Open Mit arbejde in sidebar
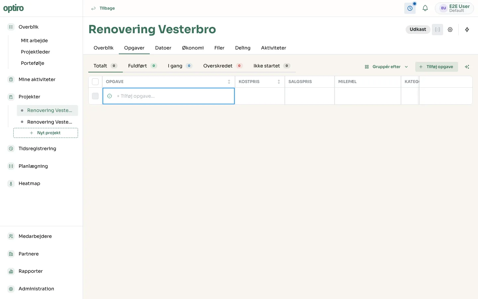478x299 pixels. (x=34, y=41)
